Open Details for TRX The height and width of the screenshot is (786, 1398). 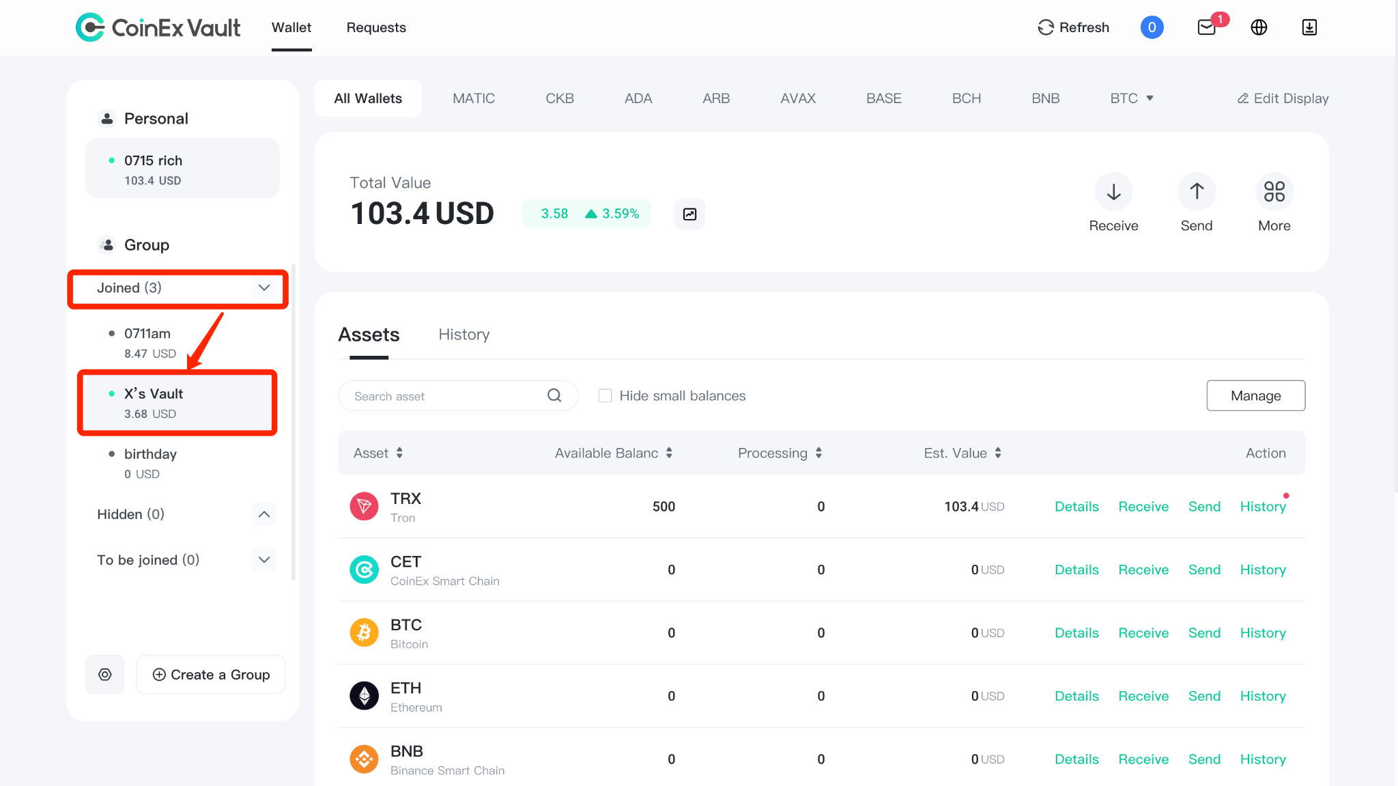pyautogui.click(x=1076, y=507)
